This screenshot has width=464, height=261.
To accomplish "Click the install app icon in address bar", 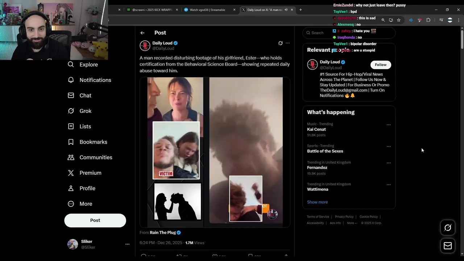I will (x=391, y=20).
